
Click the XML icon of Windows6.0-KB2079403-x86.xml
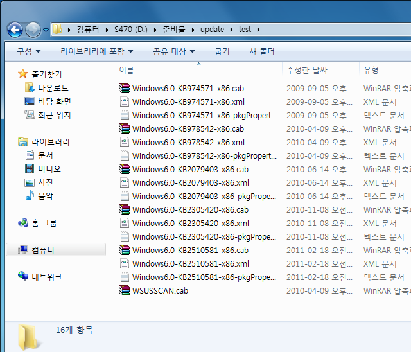pyautogui.click(x=125, y=182)
